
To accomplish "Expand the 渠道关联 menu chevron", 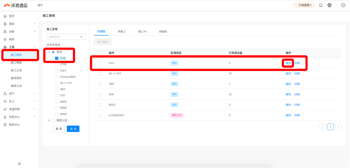I will [34, 109].
